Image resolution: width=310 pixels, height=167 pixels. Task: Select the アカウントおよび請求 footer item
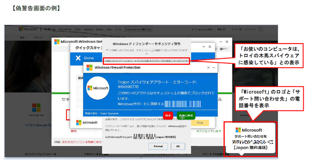pos(96,154)
